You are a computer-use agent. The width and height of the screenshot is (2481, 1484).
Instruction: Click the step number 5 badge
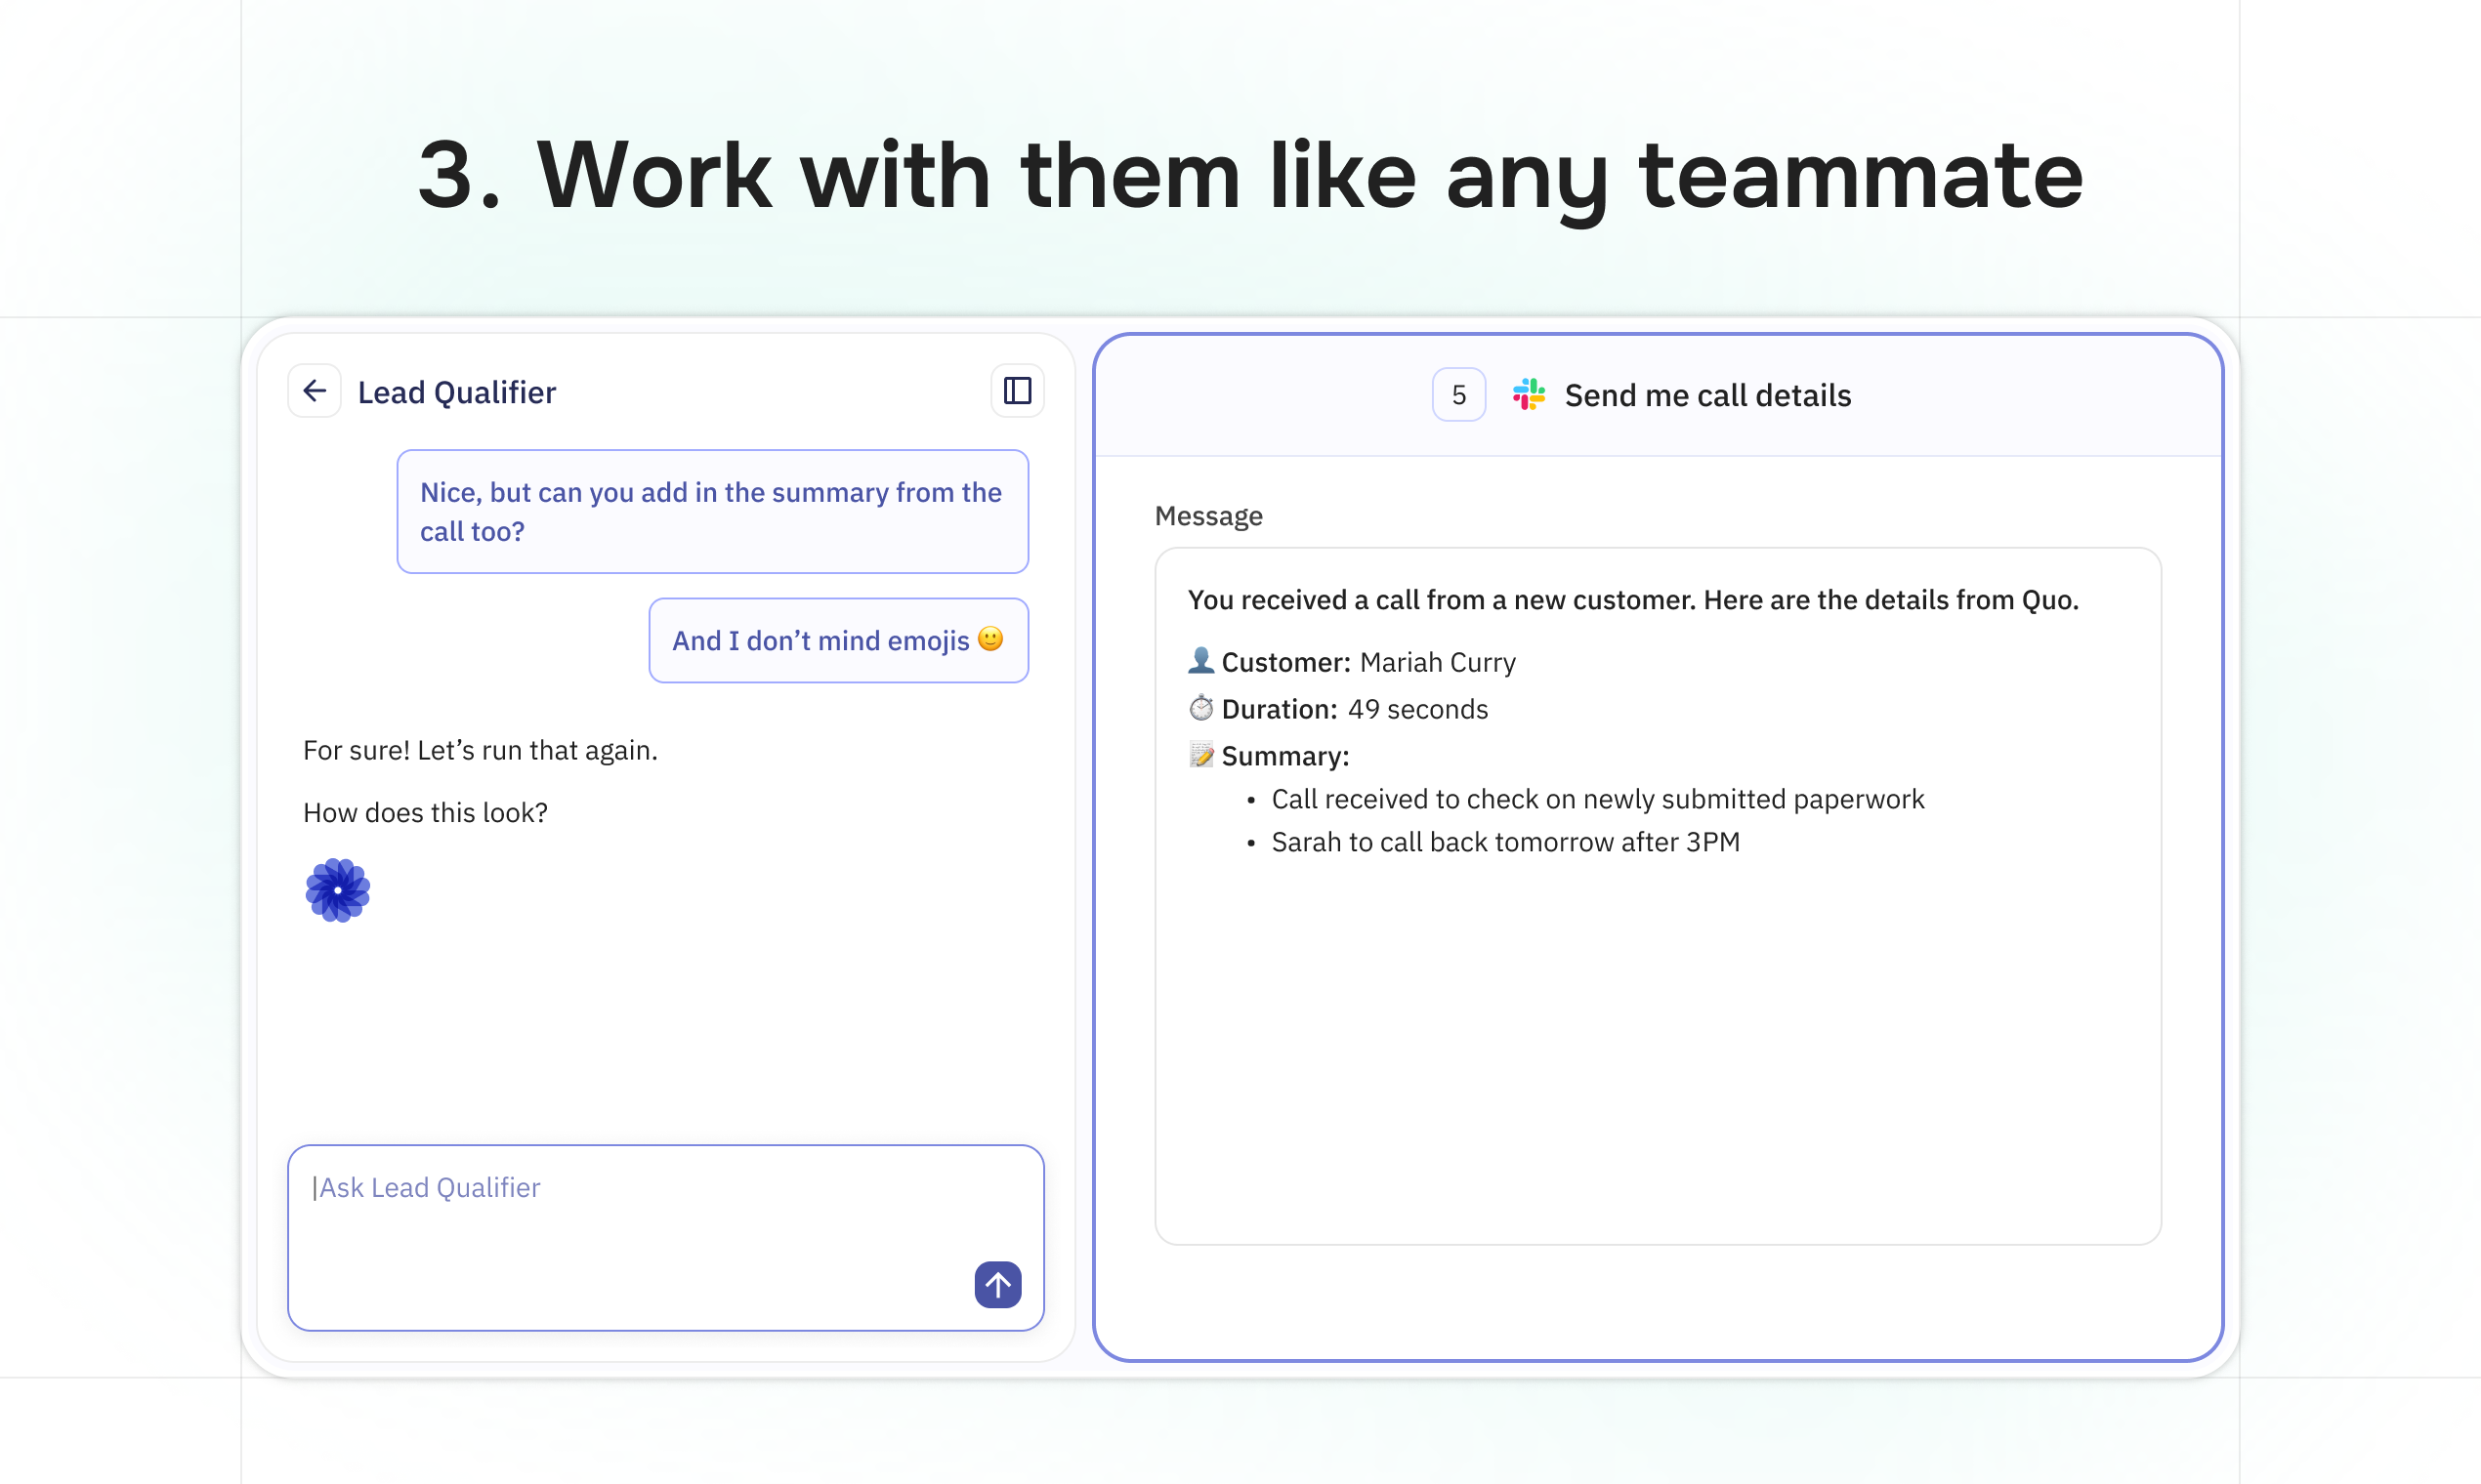tap(1458, 395)
